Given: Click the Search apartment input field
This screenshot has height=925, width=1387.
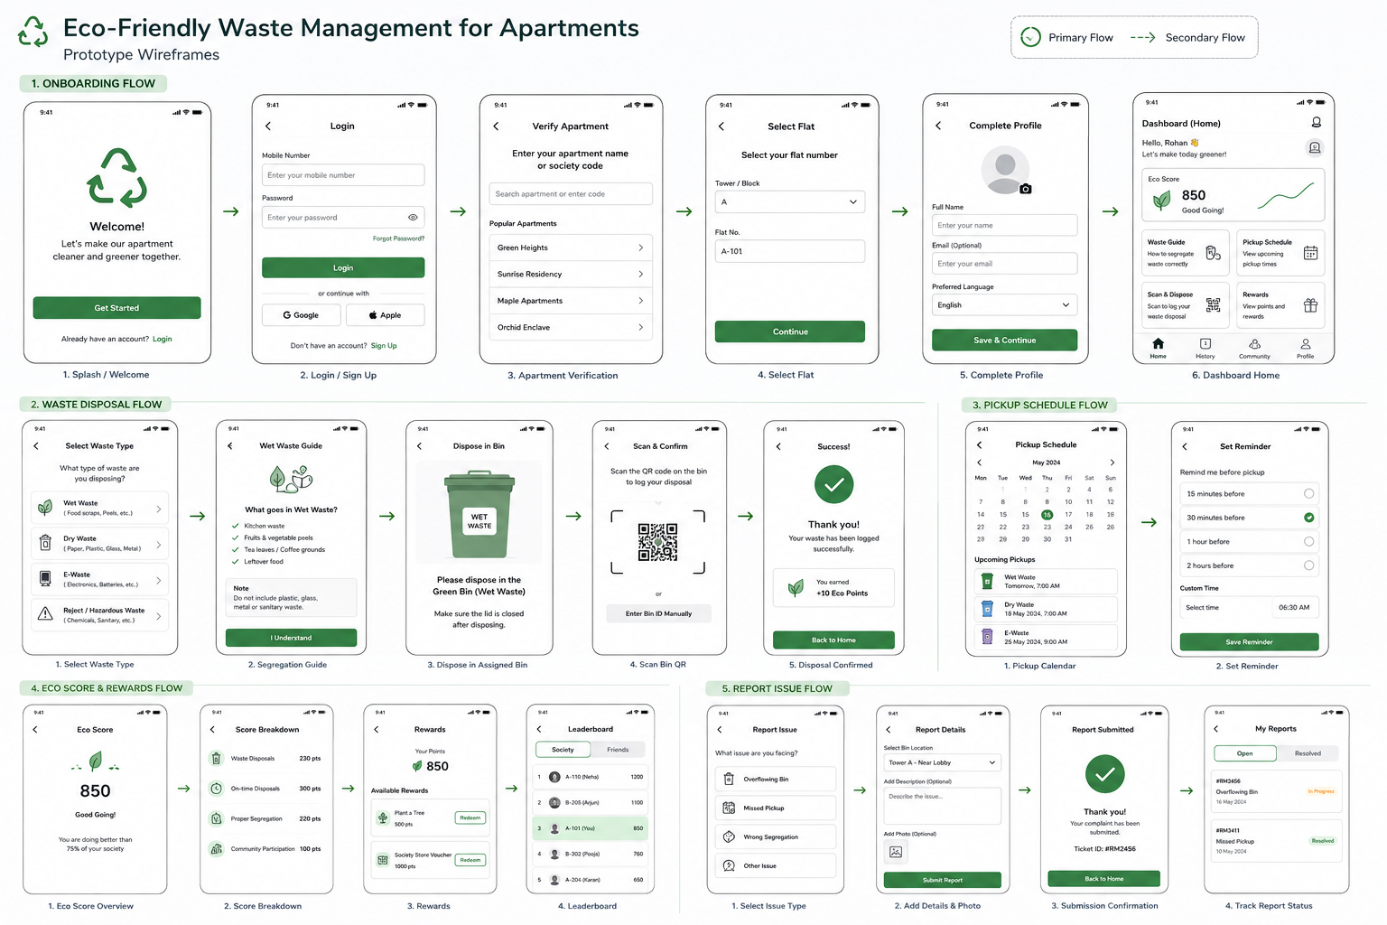Looking at the screenshot, I should (571, 194).
